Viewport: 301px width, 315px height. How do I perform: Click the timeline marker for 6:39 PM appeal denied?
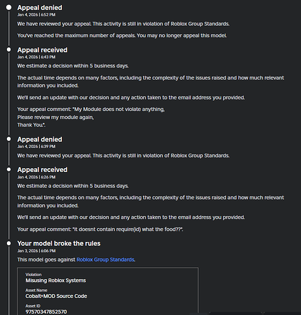[x=9, y=139]
